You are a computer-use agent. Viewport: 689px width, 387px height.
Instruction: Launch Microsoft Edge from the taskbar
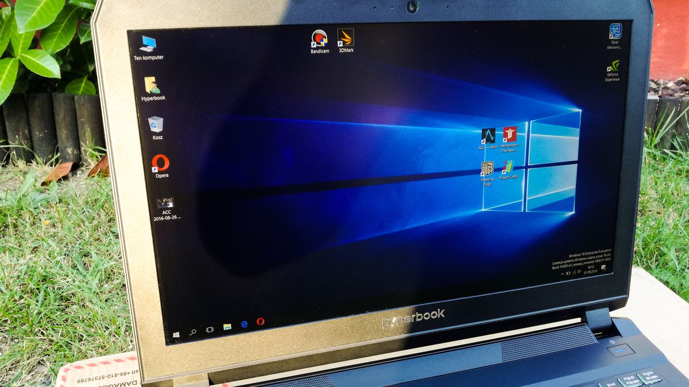coord(244,325)
